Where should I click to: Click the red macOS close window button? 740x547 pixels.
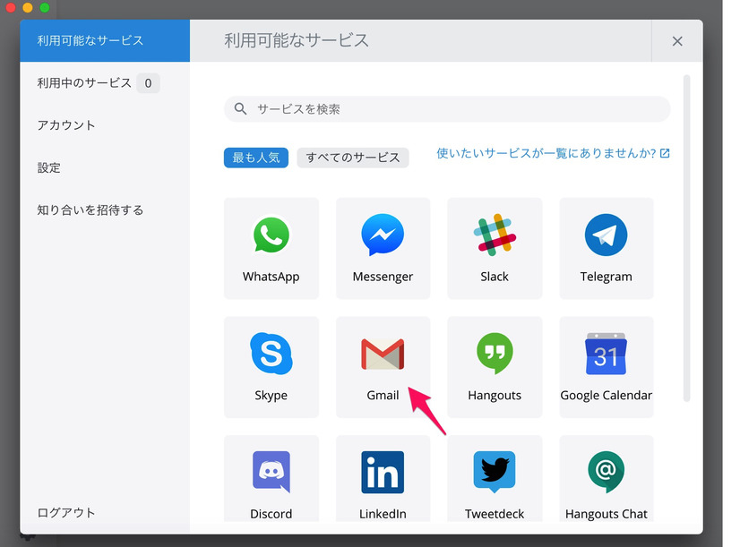point(11,7)
